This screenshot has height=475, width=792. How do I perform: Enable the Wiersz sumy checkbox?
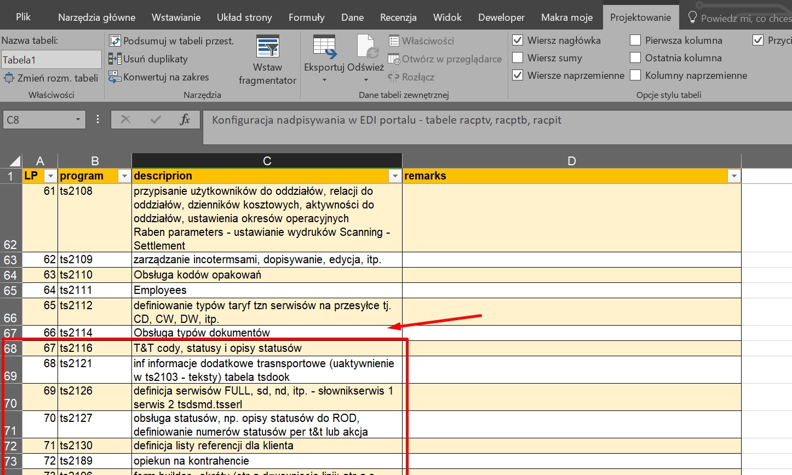pos(518,58)
